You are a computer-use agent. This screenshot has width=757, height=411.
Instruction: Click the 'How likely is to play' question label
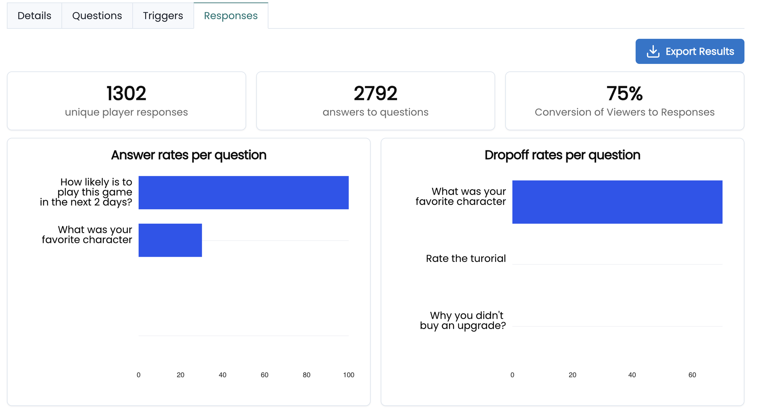coord(86,192)
